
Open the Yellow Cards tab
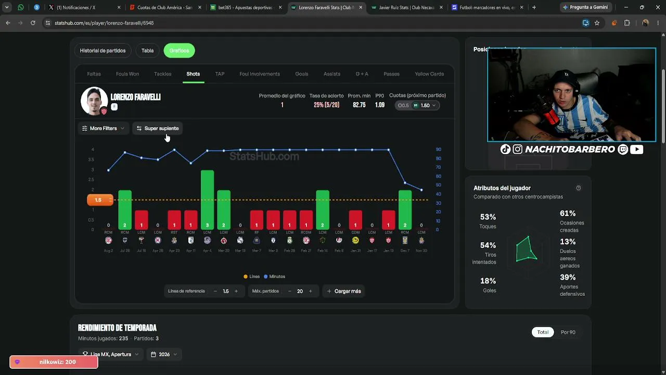click(x=429, y=74)
